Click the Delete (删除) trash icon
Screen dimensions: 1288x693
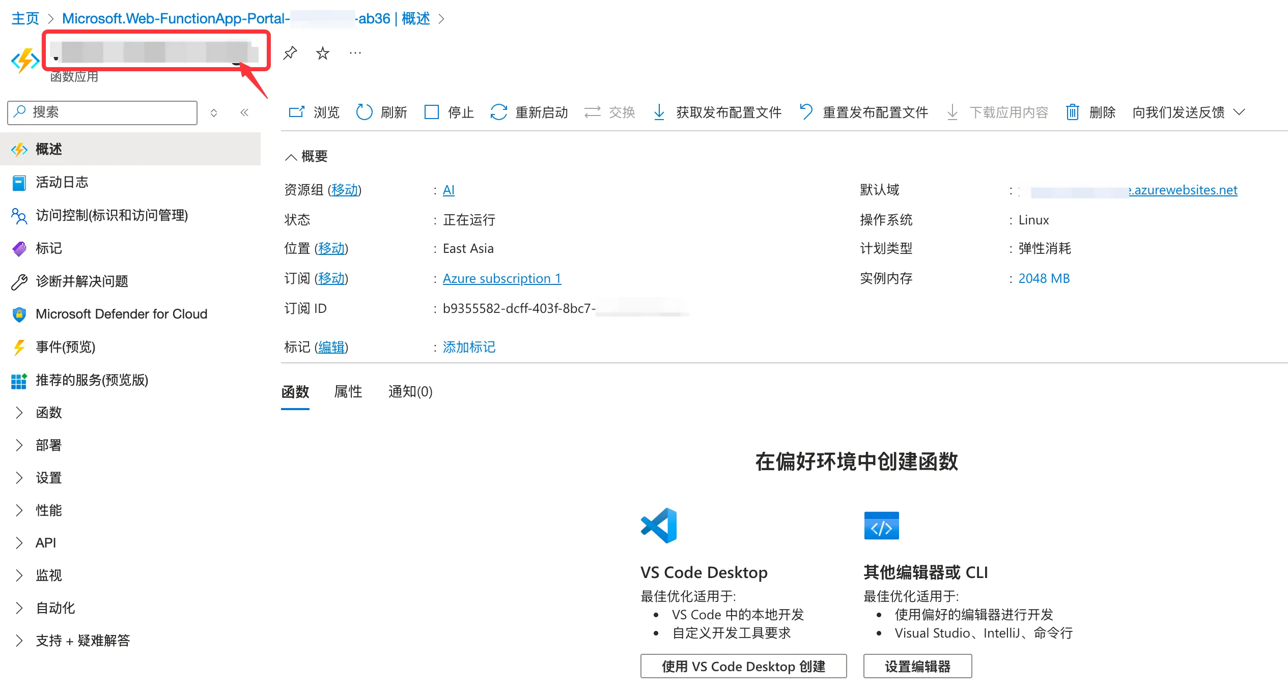coord(1073,112)
